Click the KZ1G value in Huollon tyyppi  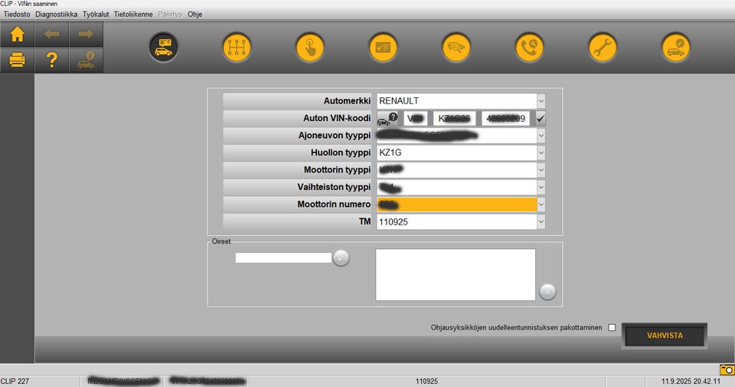pyautogui.click(x=390, y=153)
